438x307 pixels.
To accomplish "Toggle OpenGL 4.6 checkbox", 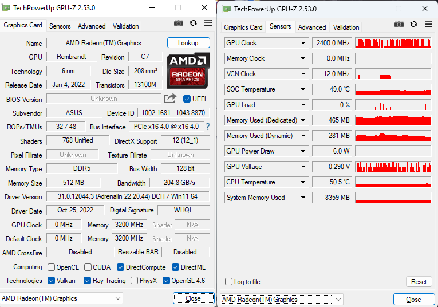I will point(166,281).
